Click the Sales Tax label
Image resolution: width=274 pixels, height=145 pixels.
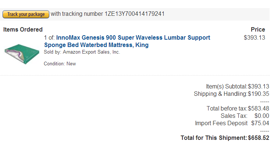pos(234,116)
